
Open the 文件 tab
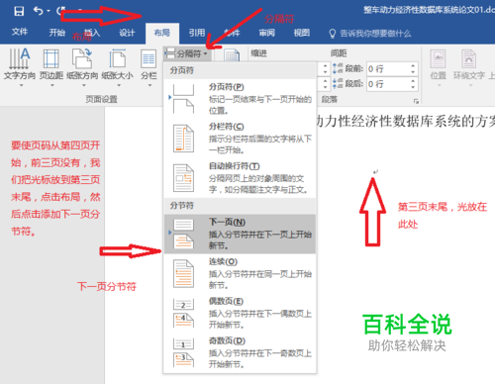click(x=20, y=32)
